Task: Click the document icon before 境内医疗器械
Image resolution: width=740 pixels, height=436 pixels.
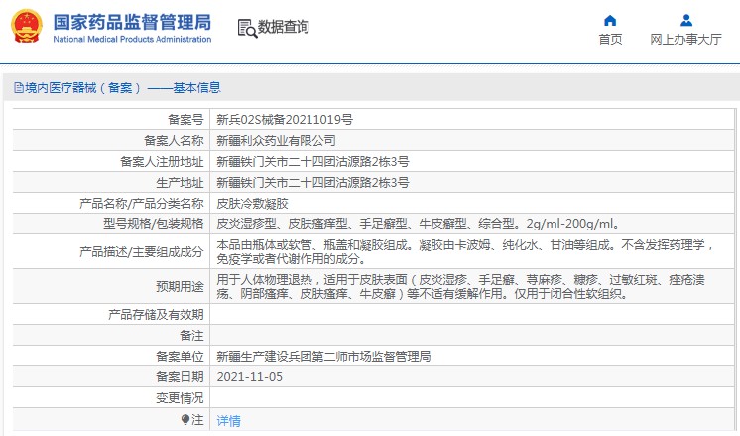Action: [19, 87]
